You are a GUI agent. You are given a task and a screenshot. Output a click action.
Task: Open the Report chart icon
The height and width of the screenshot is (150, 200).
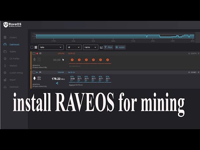point(5,80)
